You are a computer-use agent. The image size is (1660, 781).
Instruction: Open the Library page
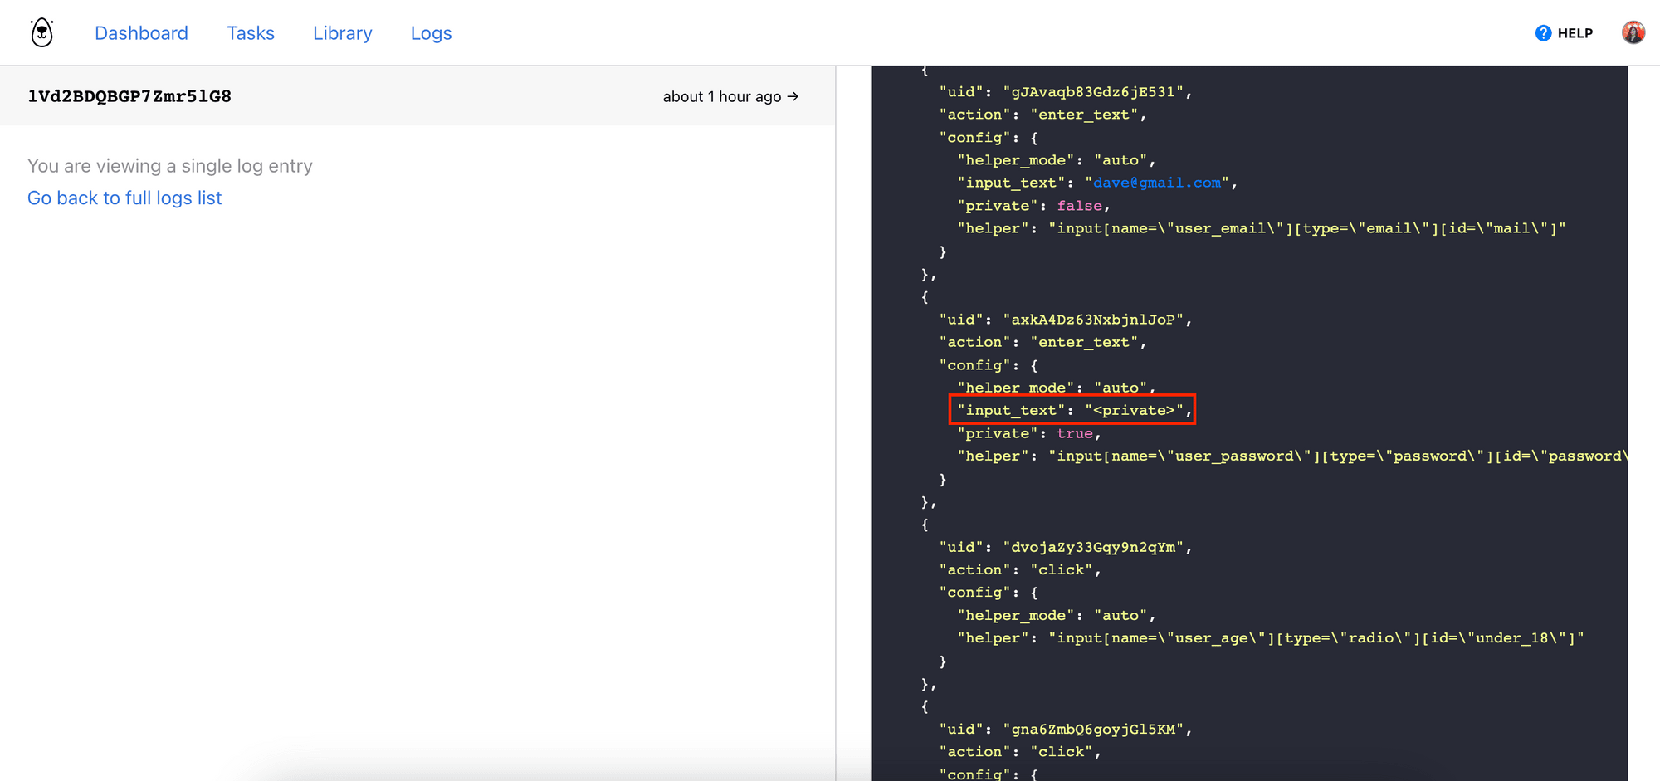click(342, 33)
